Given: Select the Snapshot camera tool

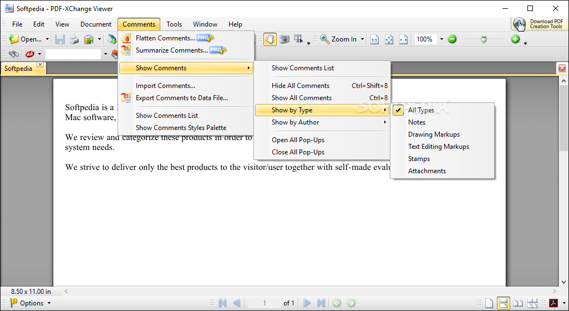Looking at the screenshot, I should pos(284,39).
